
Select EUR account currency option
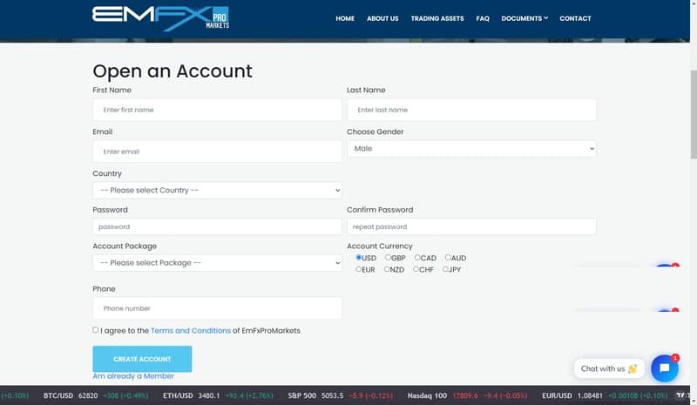pyautogui.click(x=359, y=270)
